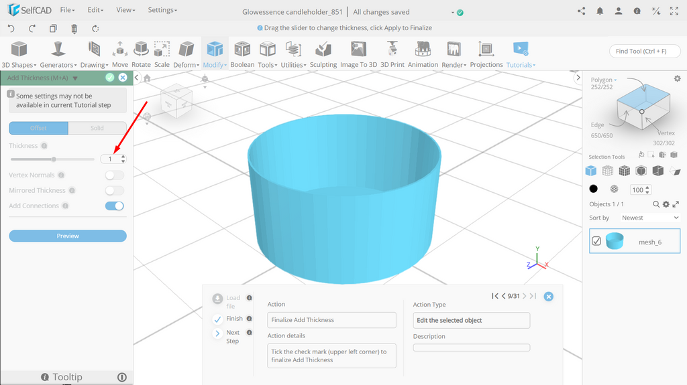Click the search objects magnifier icon

[x=656, y=204]
